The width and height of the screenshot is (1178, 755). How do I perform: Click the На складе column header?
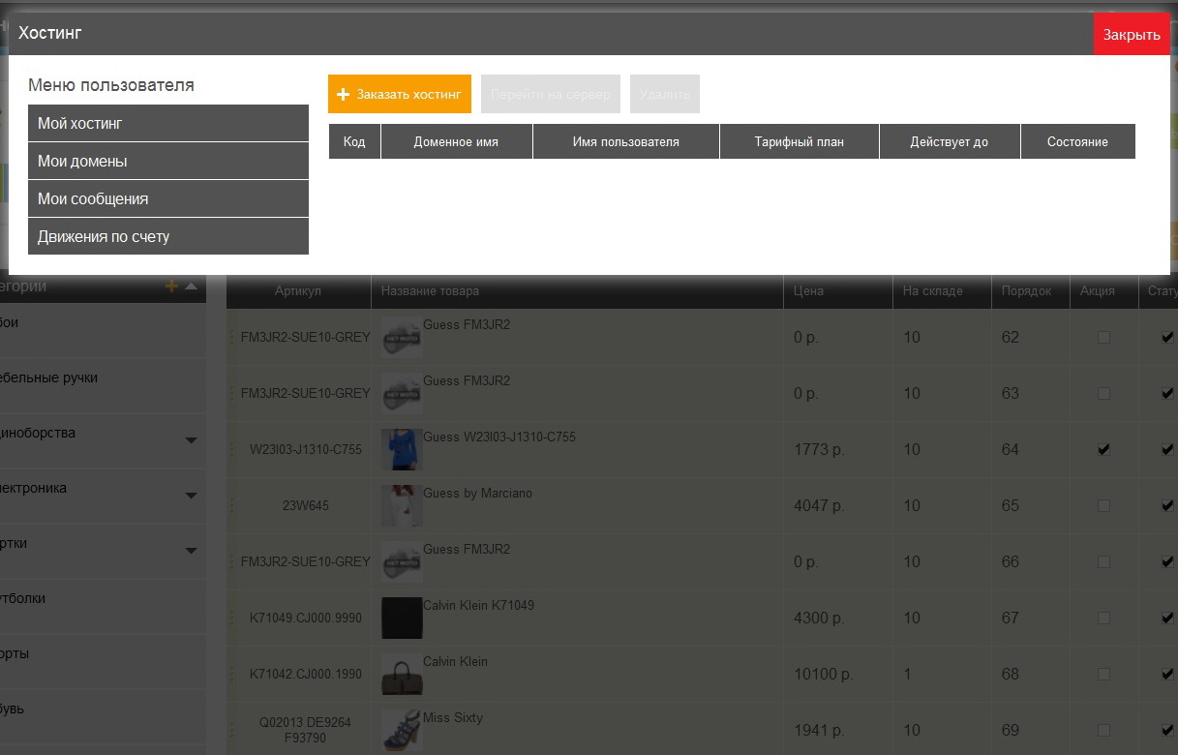point(942,291)
